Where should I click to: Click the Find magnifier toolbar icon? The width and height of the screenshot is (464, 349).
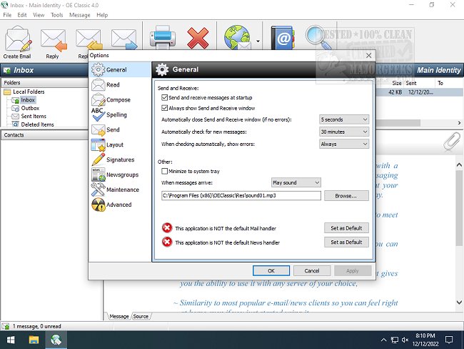point(318,37)
